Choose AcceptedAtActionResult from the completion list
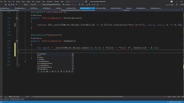The image size is (184, 103). click(x=55, y=64)
